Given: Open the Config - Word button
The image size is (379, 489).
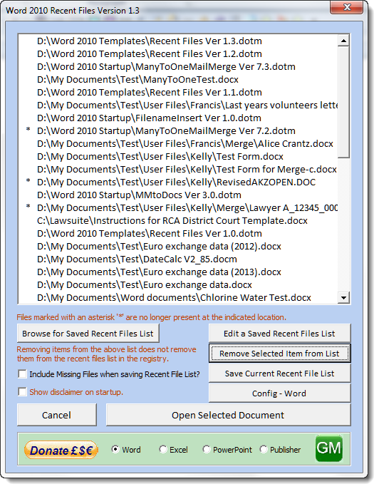Looking at the screenshot, I should (279, 393).
